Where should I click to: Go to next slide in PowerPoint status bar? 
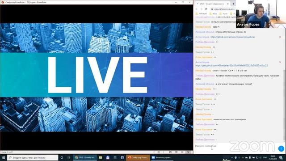[164, 152]
